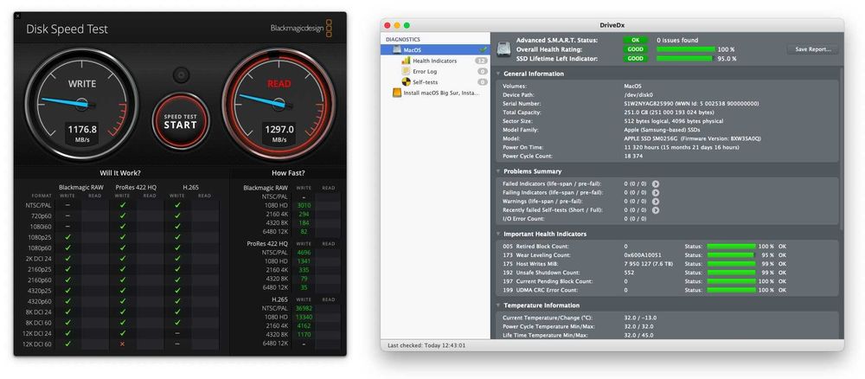Collapse the General Information section

(x=499, y=74)
